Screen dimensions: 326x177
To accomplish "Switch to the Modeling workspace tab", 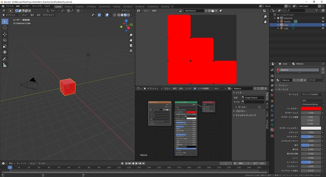I will [68, 7].
